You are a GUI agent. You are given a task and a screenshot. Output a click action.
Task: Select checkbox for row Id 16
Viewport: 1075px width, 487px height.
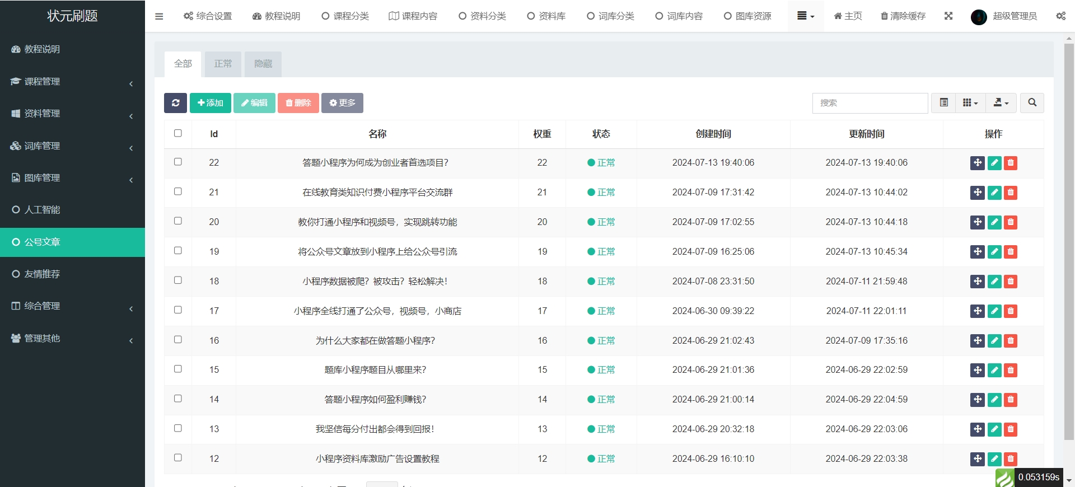click(x=178, y=340)
